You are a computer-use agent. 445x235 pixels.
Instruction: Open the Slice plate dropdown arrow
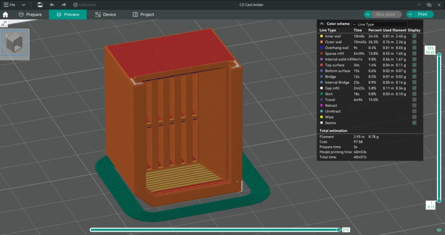point(368,14)
